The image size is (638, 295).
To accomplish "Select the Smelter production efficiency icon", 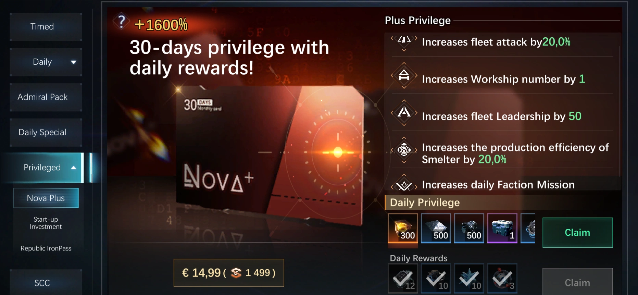I will click(404, 150).
